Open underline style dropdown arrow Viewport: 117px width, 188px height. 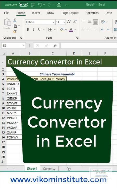tap(44, 30)
